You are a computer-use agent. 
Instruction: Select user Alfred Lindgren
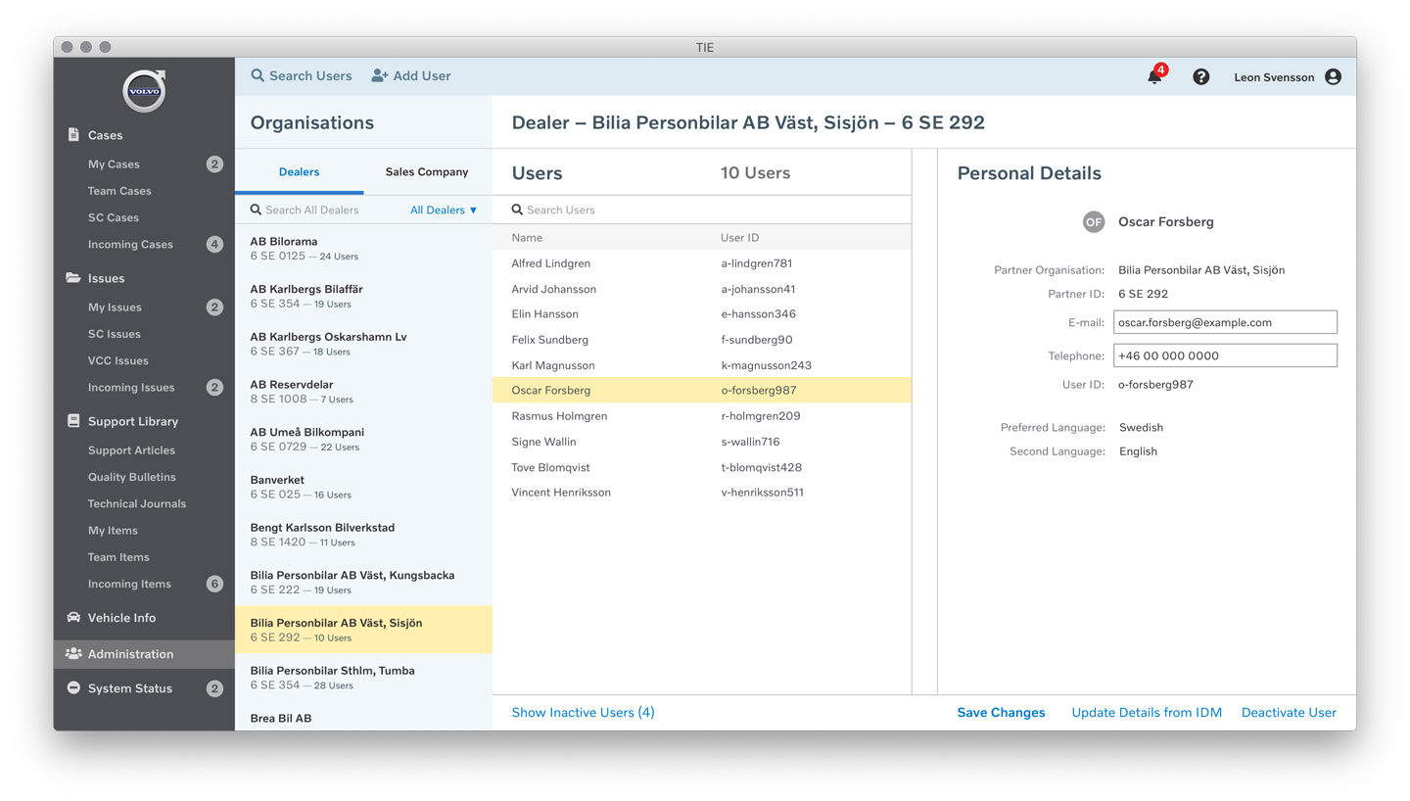(701, 263)
